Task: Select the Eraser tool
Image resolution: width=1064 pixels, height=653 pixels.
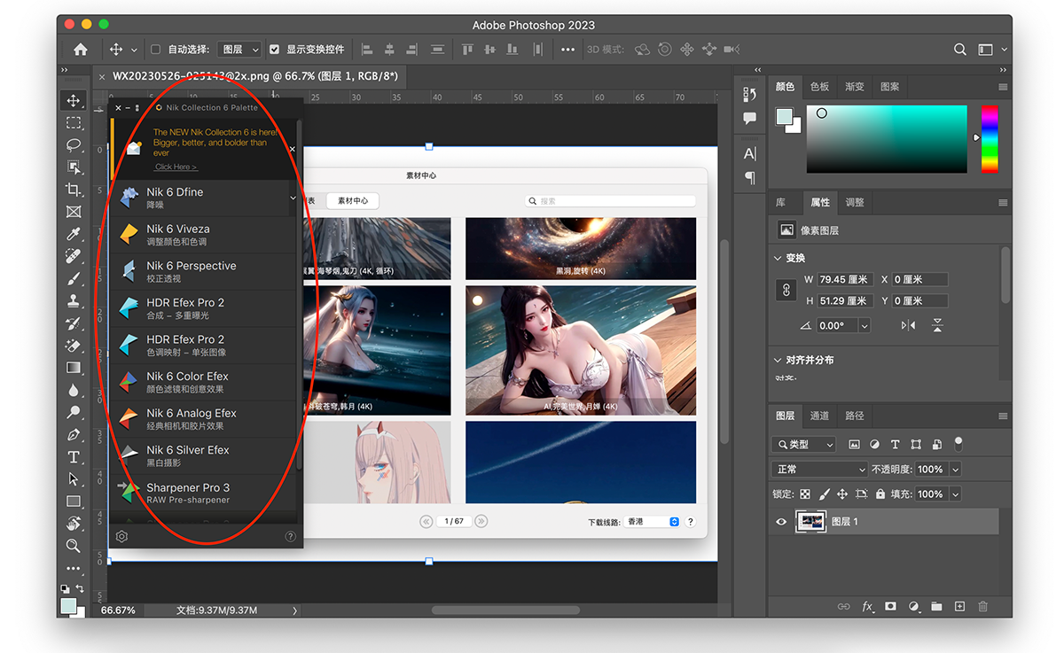Action: [74, 346]
